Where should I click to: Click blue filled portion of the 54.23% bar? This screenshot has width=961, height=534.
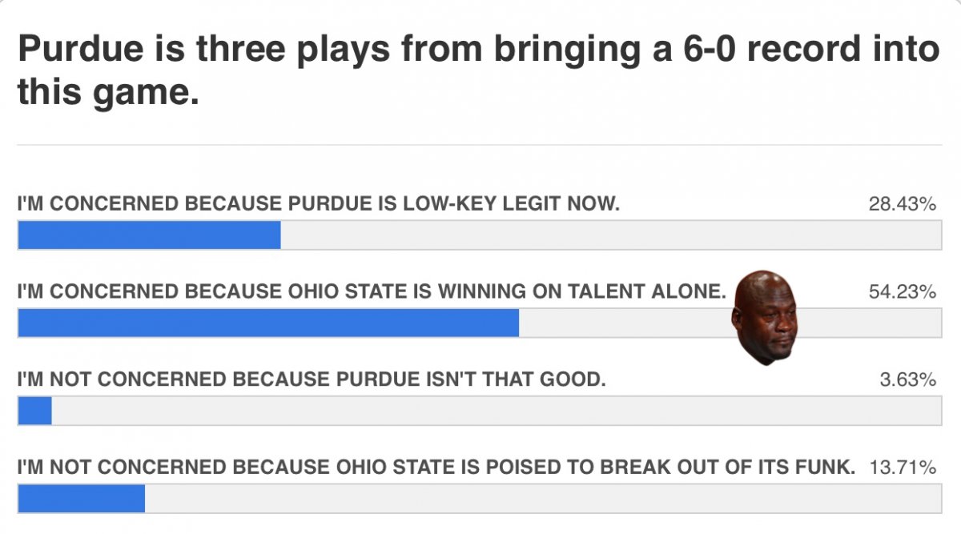tap(268, 323)
